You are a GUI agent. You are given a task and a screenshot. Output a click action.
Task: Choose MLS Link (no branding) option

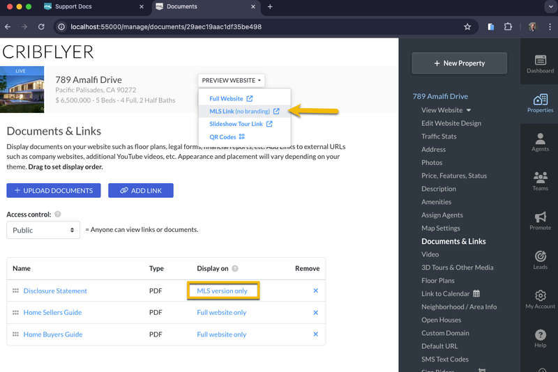coord(245,111)
